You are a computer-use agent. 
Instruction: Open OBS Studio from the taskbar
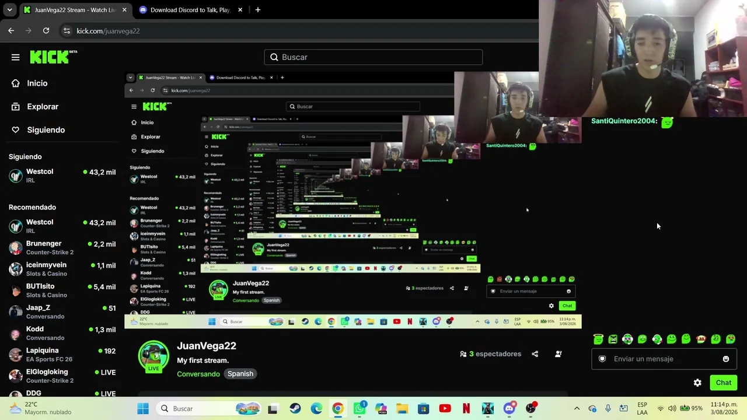click(x=531, y=408)
